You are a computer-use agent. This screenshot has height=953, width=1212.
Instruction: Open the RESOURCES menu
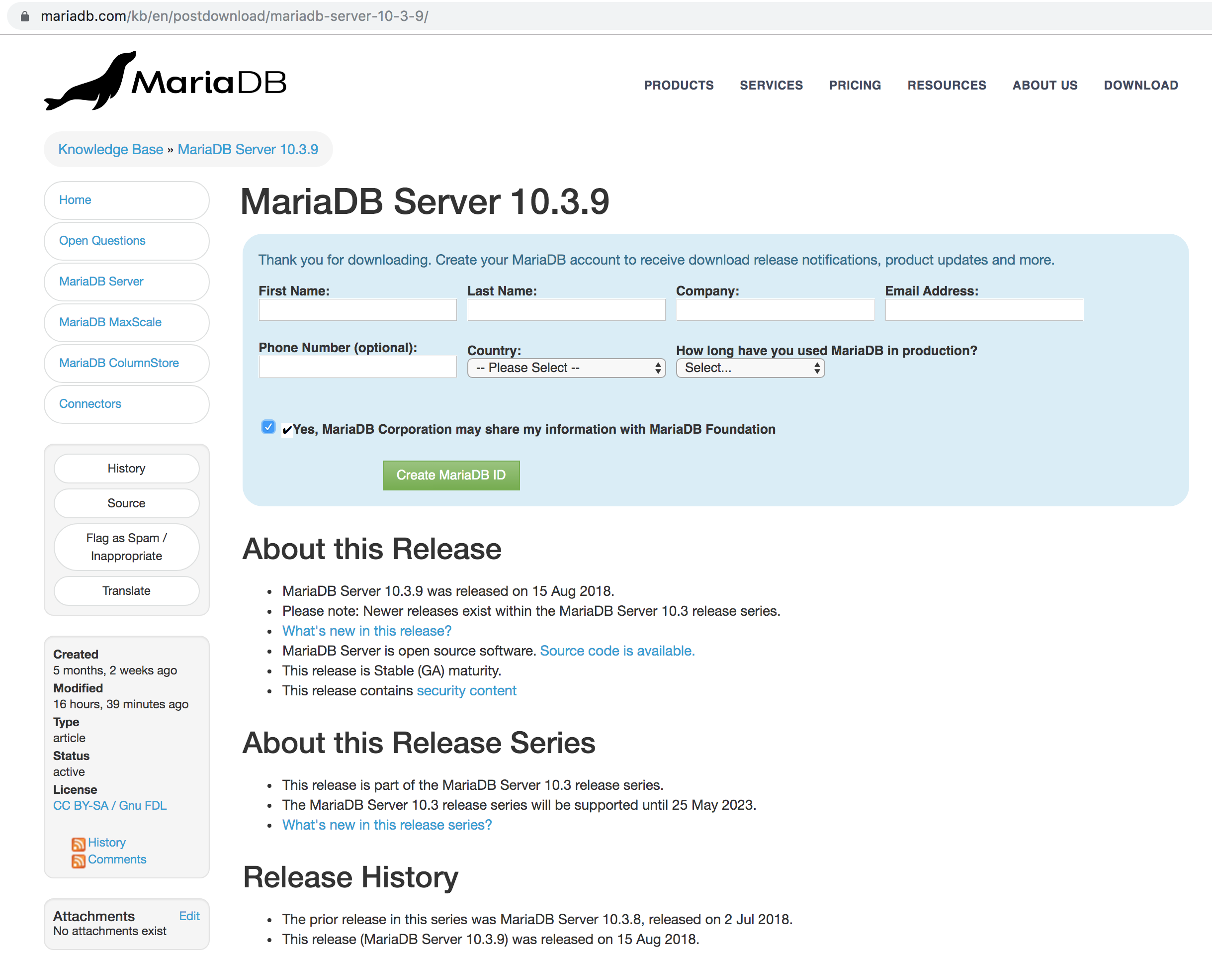click(x=947, y=86)
